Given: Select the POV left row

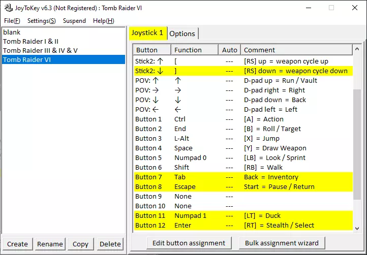Looking at the screenshot, I should (243, 110).
